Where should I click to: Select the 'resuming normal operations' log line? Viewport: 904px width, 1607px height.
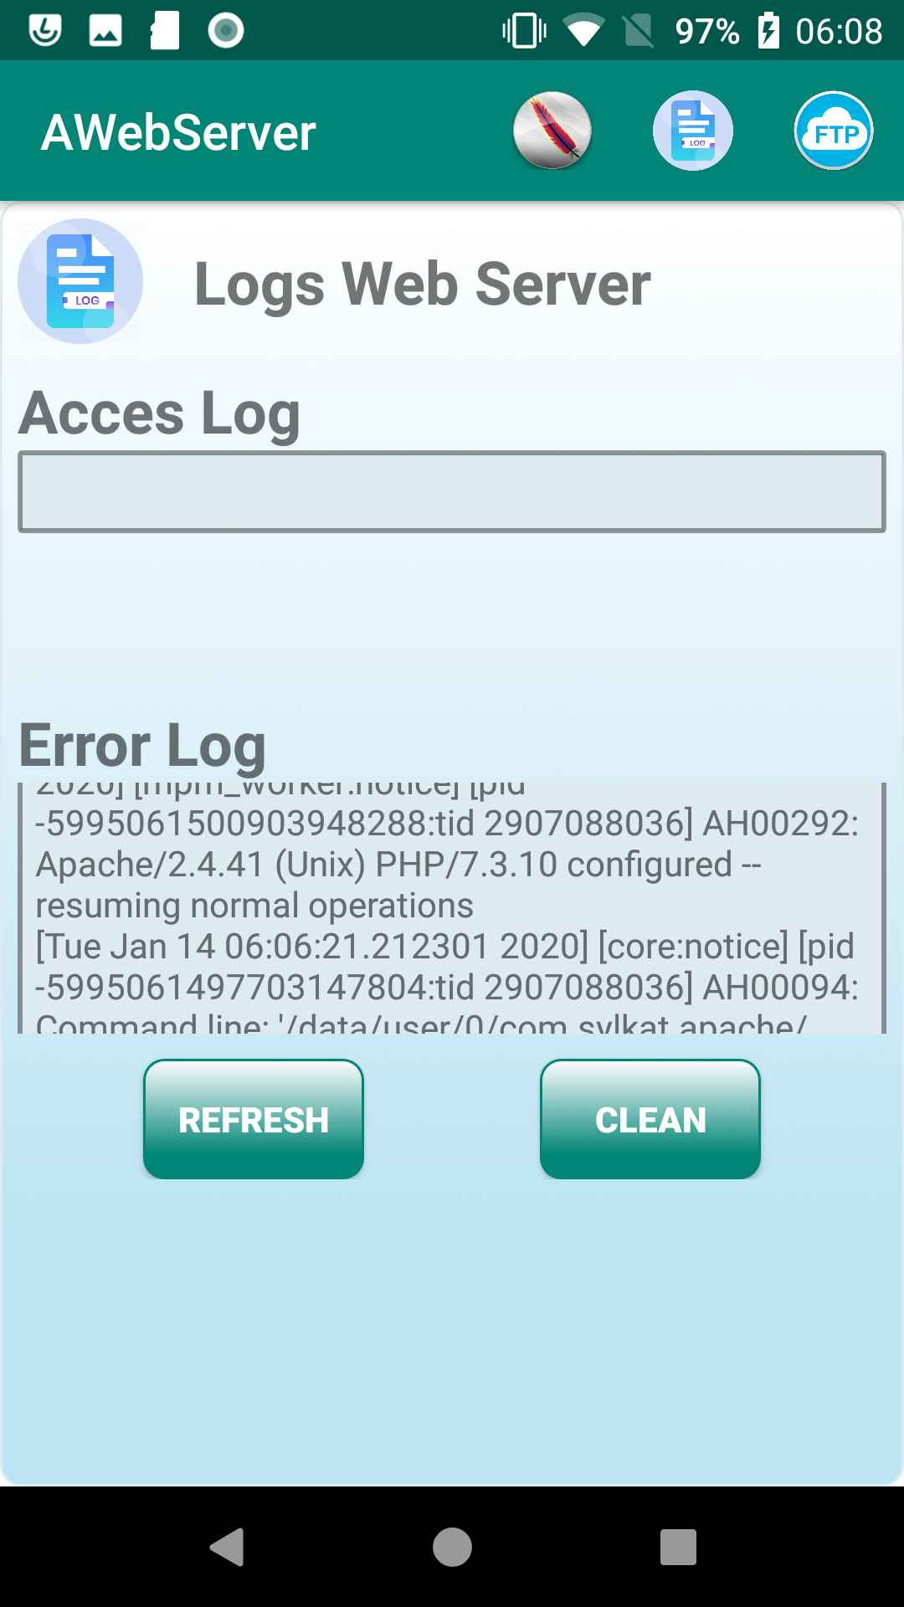pyautogui.click(x=254, y=906)
